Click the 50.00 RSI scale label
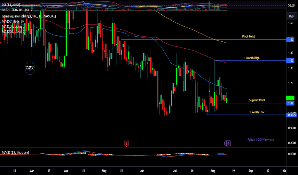 (x=291, y=5)
